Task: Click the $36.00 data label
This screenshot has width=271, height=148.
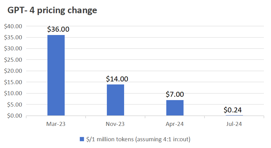Action: (x=58, y=29)
